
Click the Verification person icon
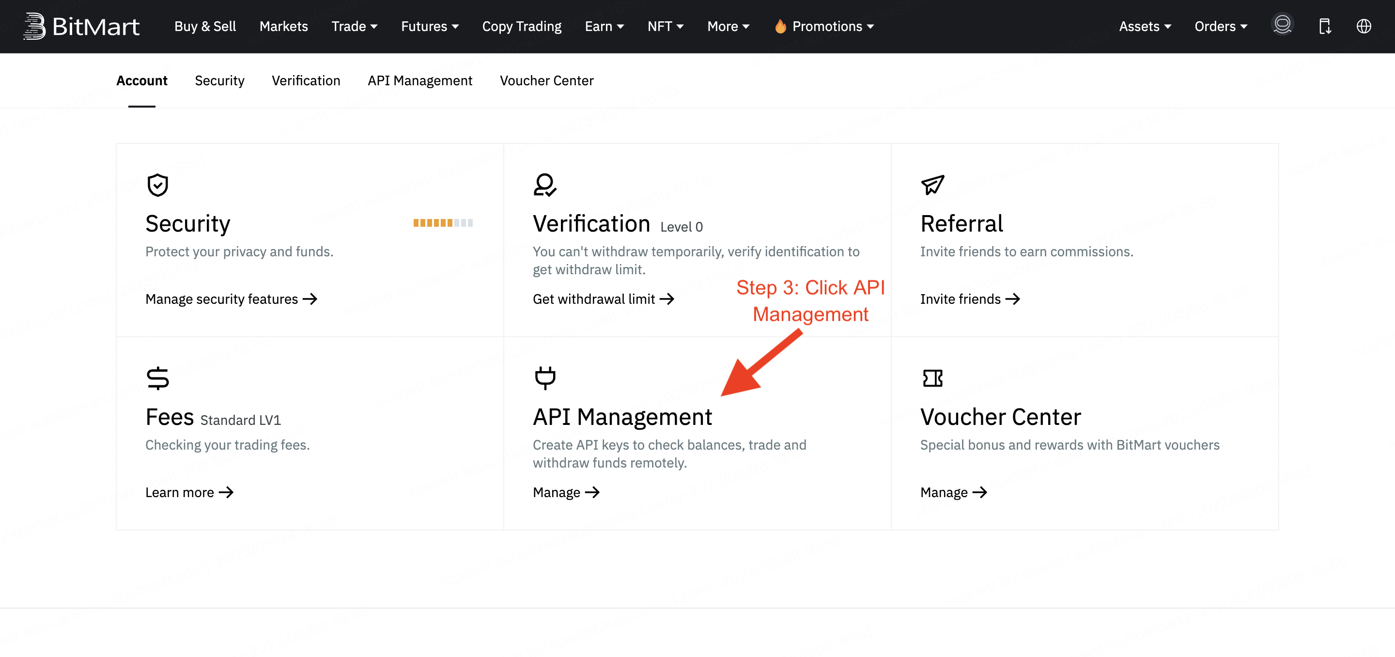(x=544, y=185)
